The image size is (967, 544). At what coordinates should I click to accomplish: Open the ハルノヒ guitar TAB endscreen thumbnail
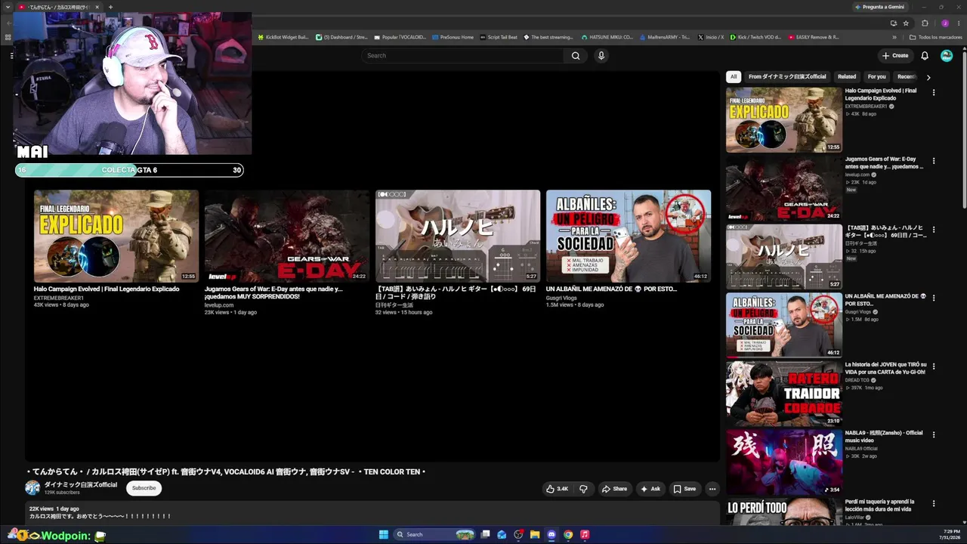458,236
